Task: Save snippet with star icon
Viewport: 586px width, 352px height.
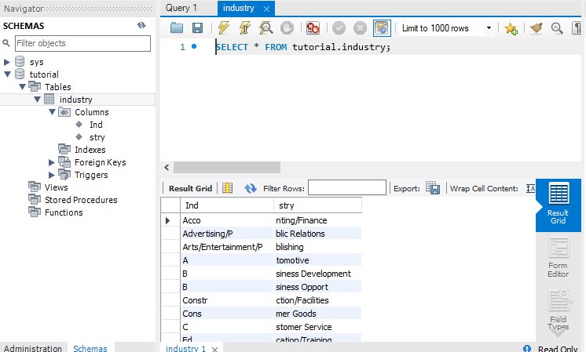Action: (x=511, y=28)
